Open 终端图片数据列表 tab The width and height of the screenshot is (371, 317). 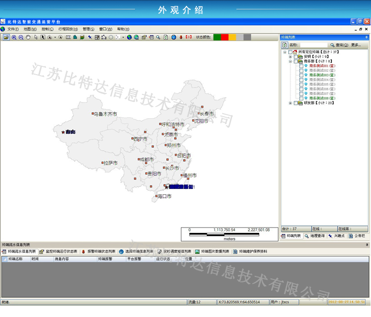(x=212, y=251)
